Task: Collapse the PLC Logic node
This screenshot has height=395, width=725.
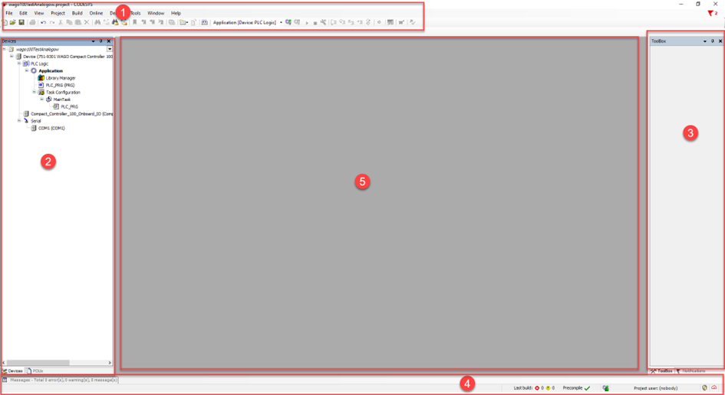Action: point(19,64)
